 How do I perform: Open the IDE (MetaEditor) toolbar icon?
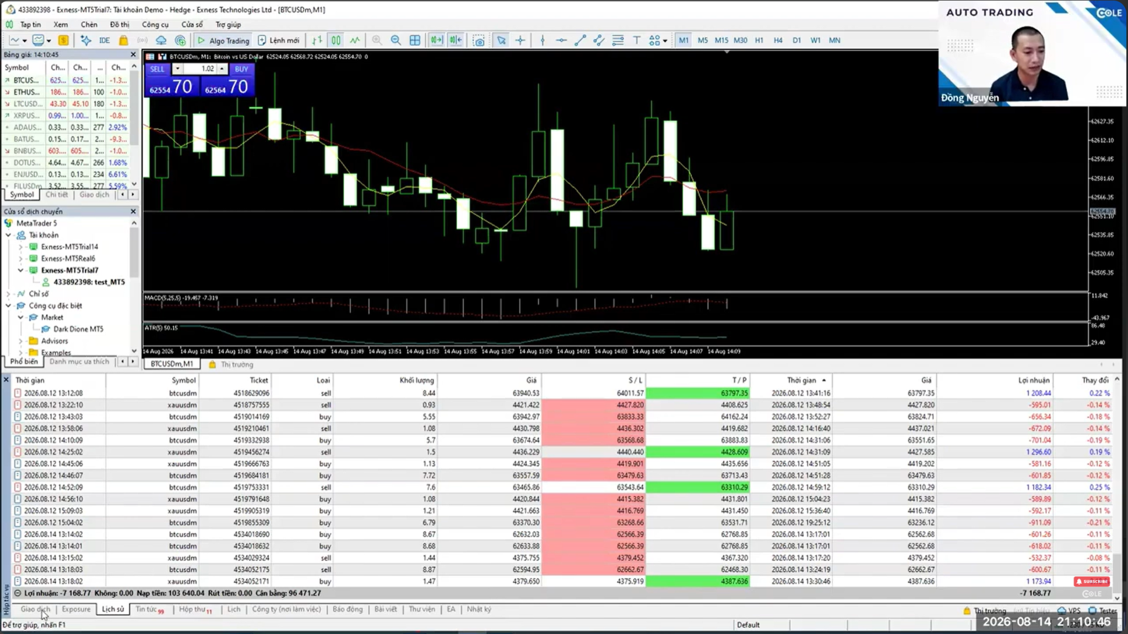point(104,40)
